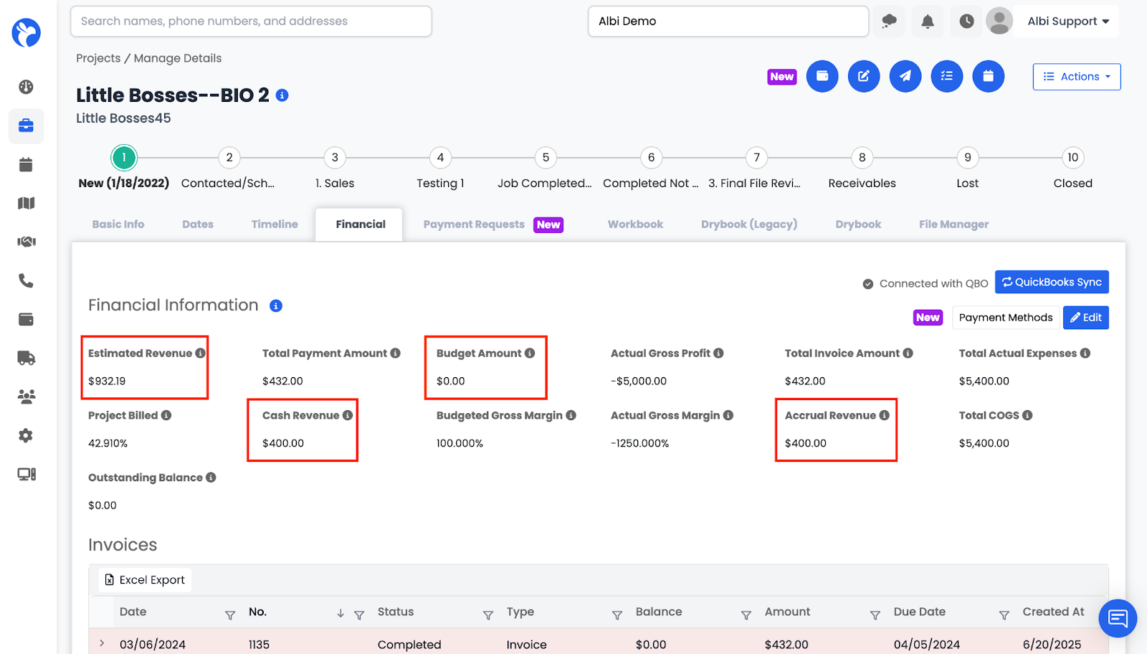
Task: Click the Excel Export button
Action: coord(145,579)
